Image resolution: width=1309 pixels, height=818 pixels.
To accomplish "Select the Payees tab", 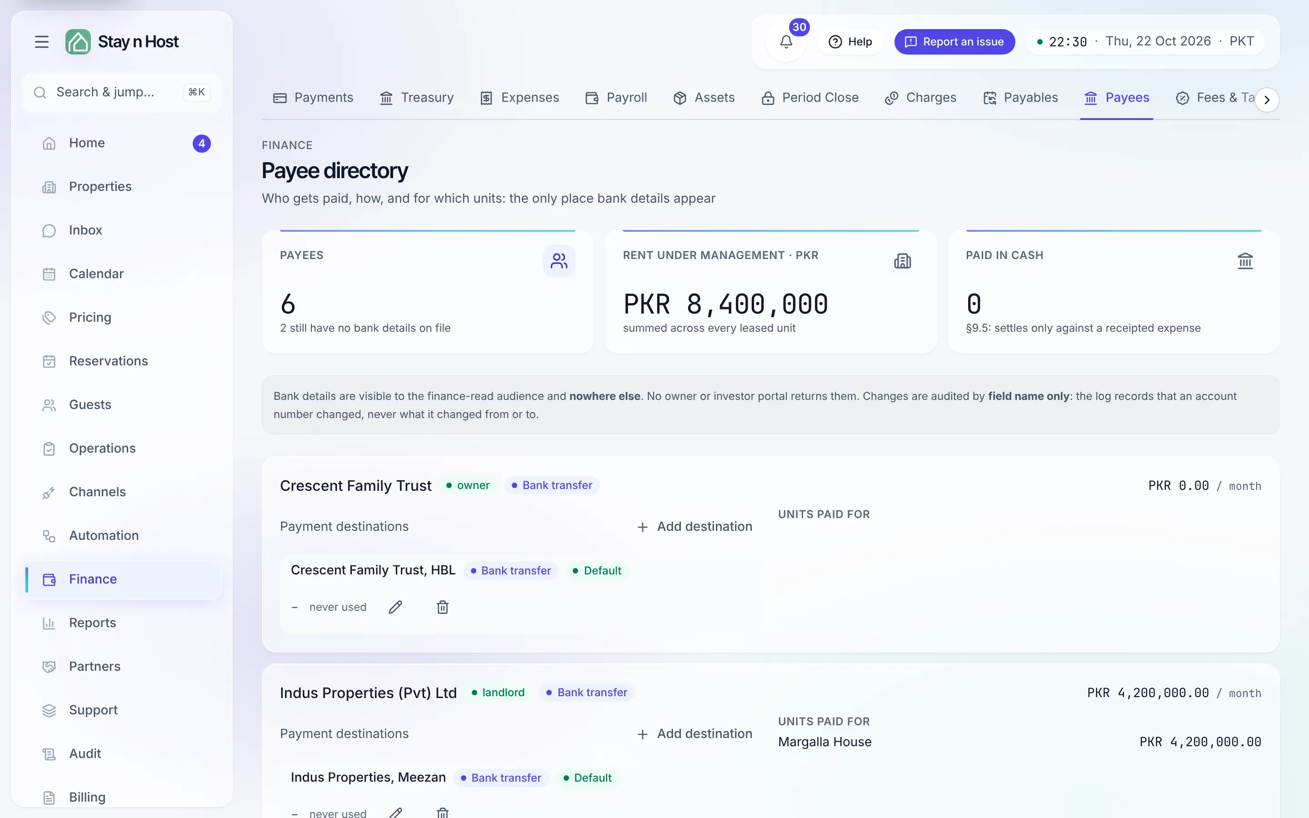I will (x=1116, y=98).
